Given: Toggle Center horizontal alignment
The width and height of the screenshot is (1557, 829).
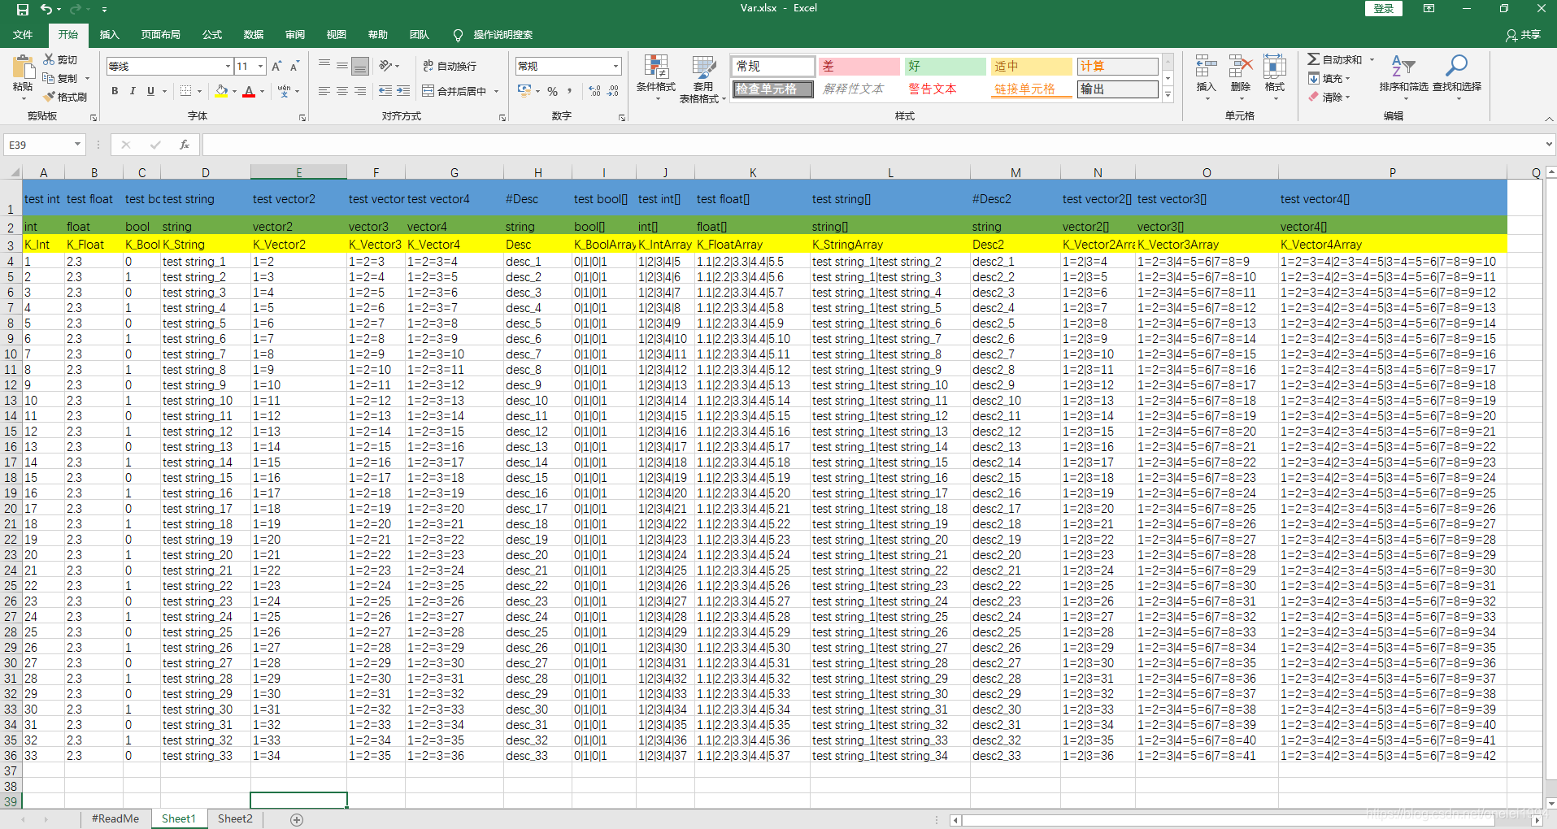Looking at the screenshot, I should [x=342, y=91].
